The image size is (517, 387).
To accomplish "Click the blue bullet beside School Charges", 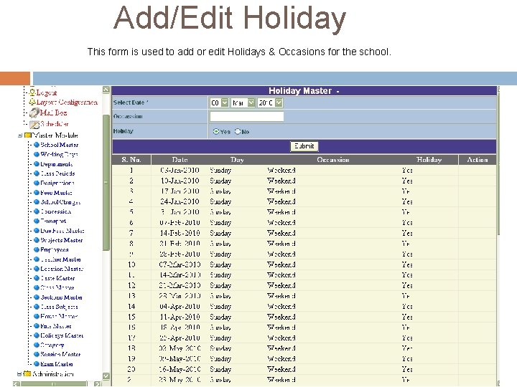I will coord(37,202).
